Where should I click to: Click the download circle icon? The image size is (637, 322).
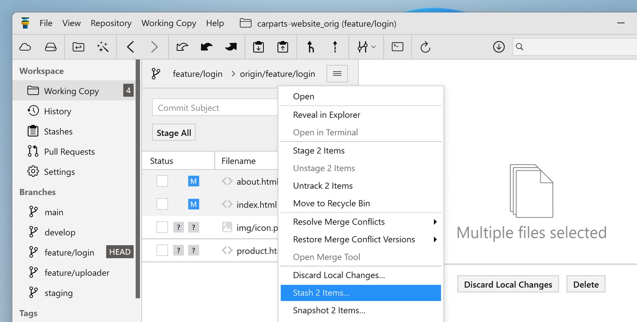pos(499,47)
